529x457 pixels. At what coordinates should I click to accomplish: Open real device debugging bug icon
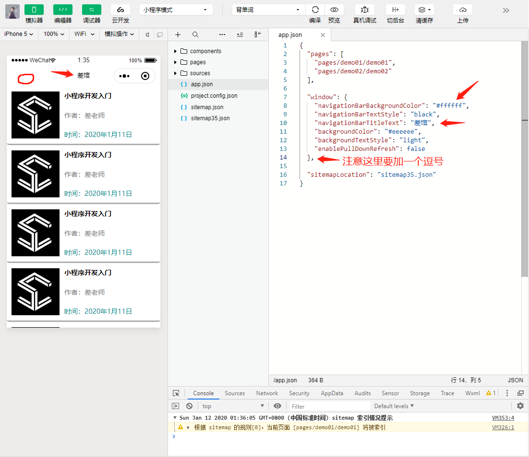coord(365,10)
